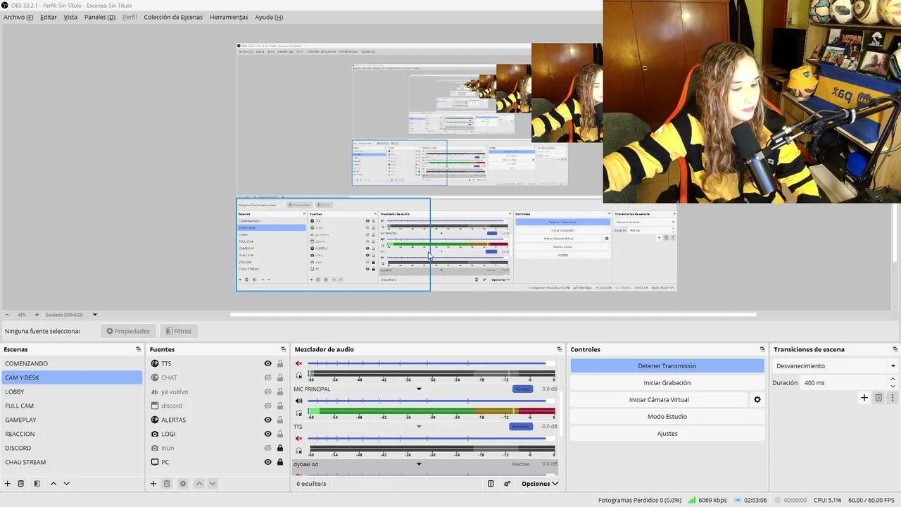Move source down in Fuentes list
Screen dimensions: 901x507
[x=212, y=484]
